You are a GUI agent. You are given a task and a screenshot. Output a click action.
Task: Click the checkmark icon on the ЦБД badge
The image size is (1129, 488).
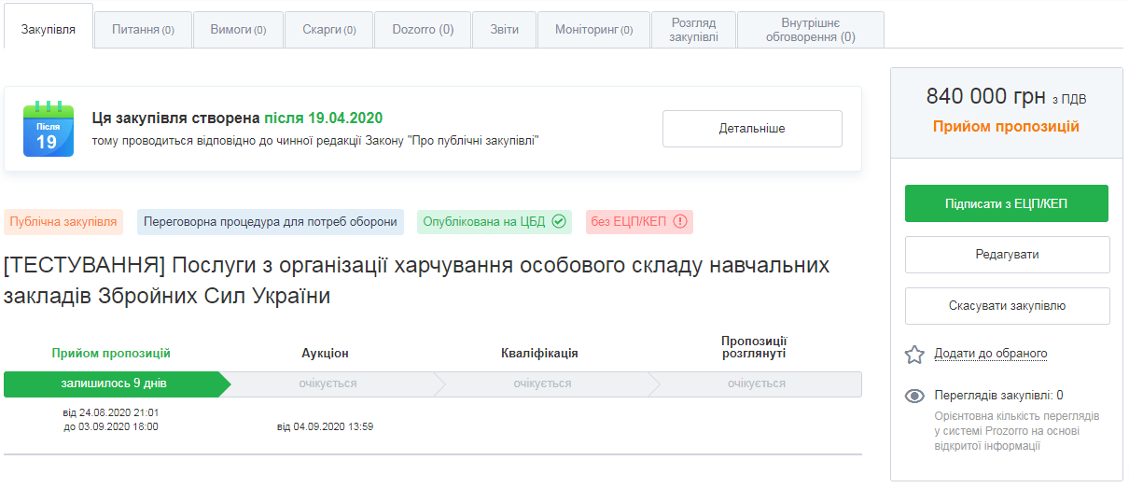559,222
